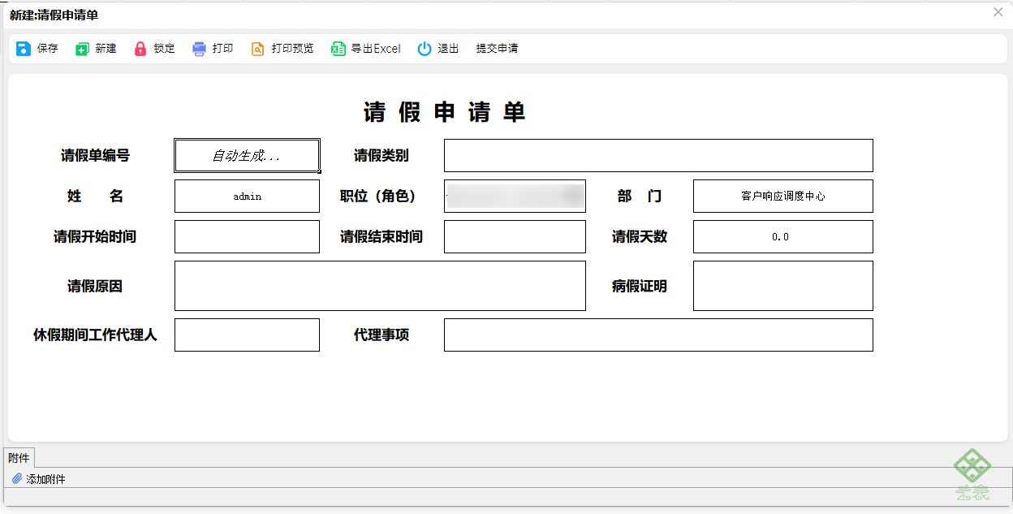This screenshot has width=1013, height=514.
Task: Click the 病假证明 label
Action: [x=640, y=286]
